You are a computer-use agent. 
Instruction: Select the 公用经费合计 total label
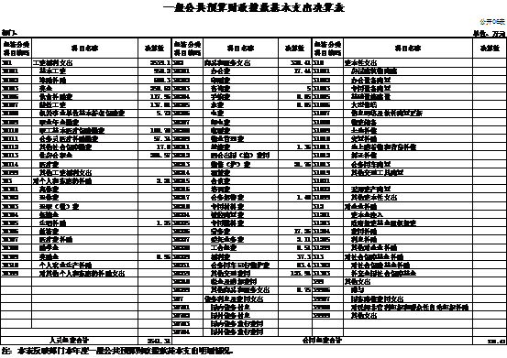[x=322, y=341]
